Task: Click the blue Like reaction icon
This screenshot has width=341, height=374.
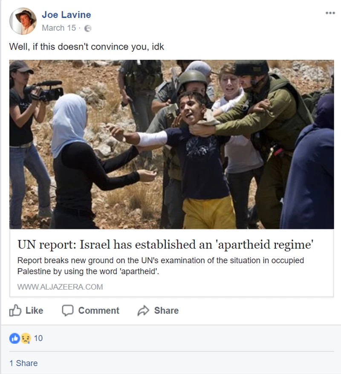Action: [14, 338]
